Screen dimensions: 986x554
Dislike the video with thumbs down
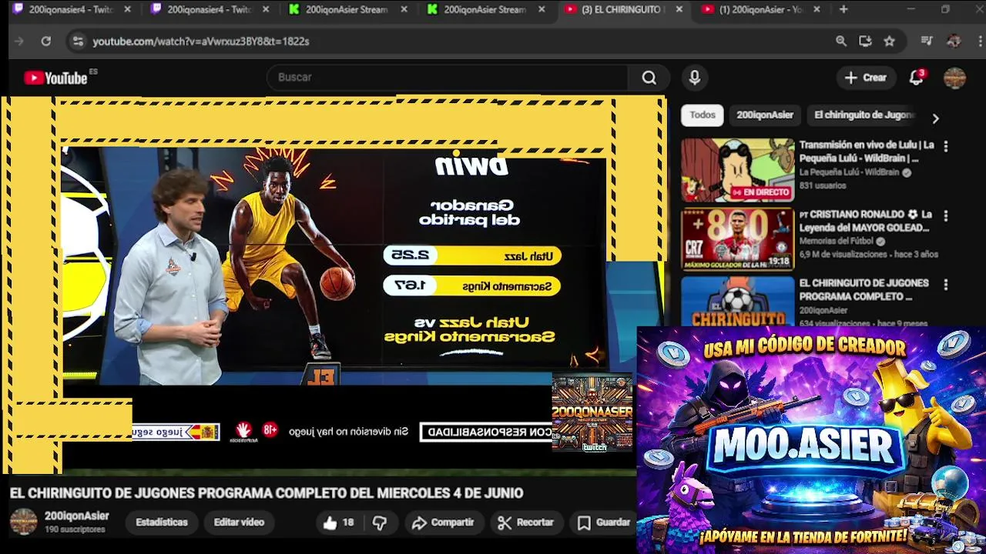coord(380,522)
